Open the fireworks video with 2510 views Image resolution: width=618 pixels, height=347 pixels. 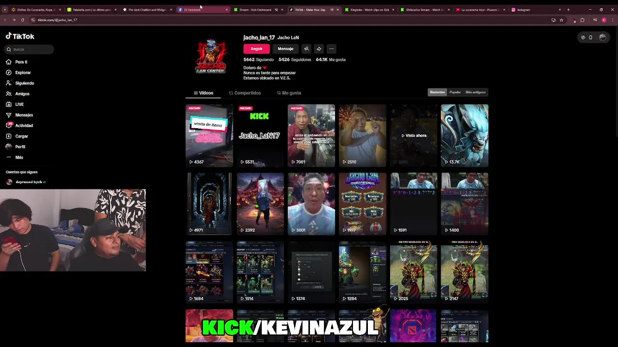pos(362,135)
